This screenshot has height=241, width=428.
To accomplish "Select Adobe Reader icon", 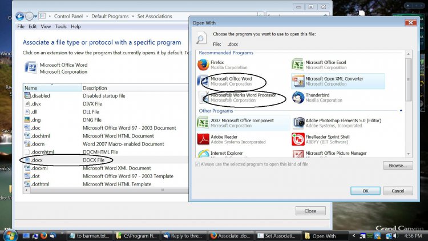I will [x=203, y=139].
